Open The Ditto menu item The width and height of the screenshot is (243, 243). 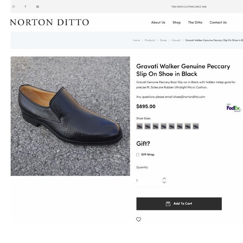[x=195, y=23]
